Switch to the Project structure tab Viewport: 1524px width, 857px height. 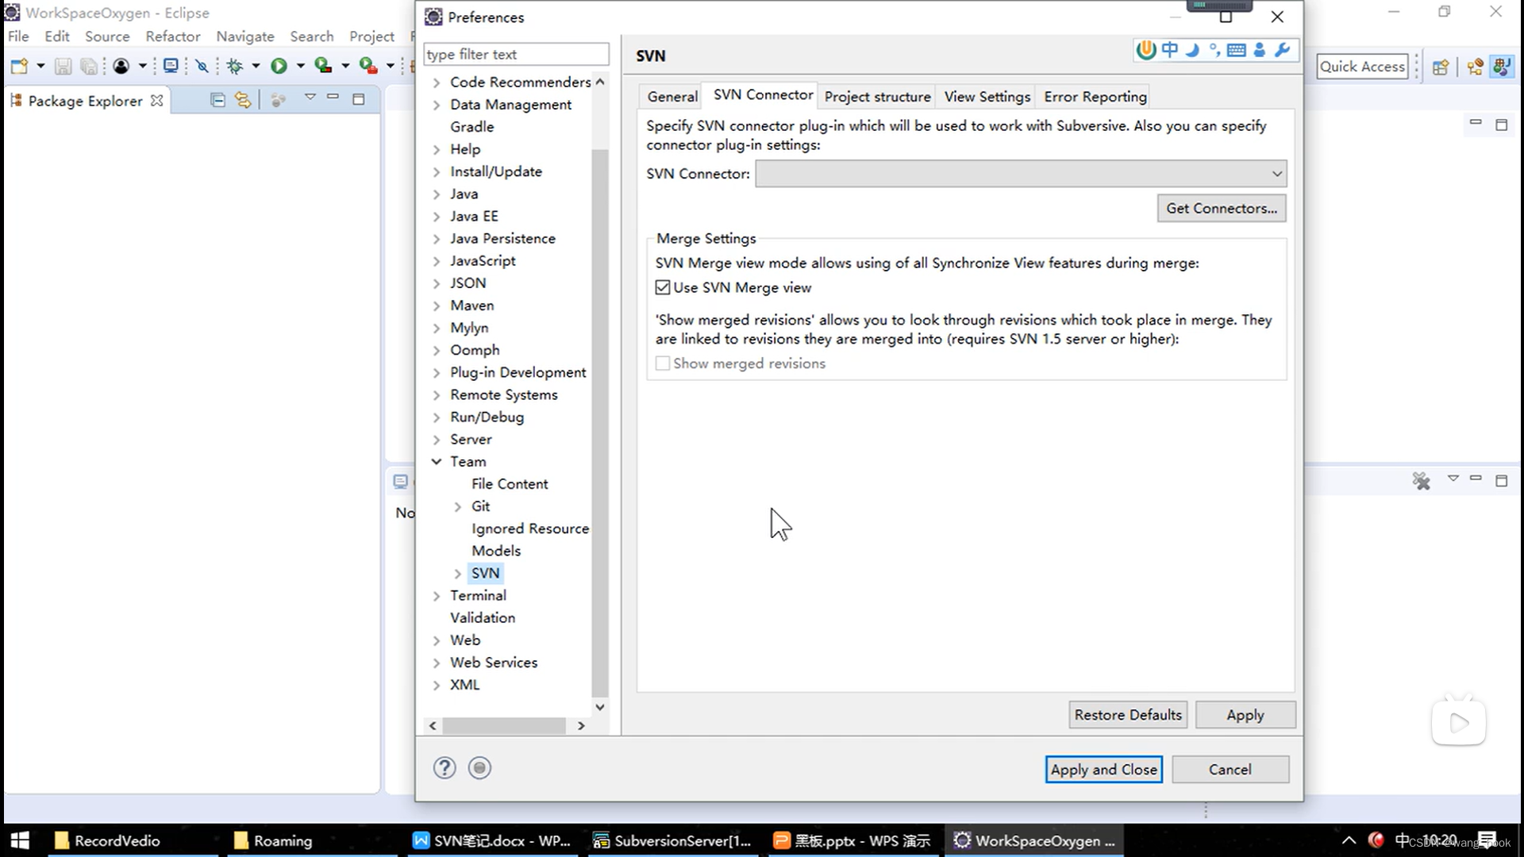pos(877,96)
